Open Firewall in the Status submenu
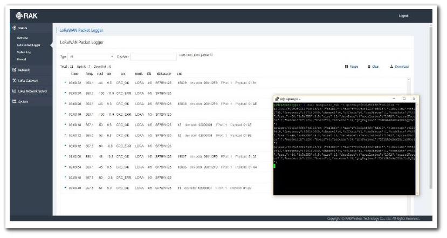 [22, 59]
